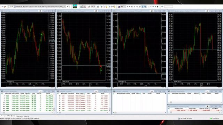The height and width of the screenshot is (125, 223).
Task: Pin the RIM0 chart window via title bar icon
Action: [x=40, y=11]
